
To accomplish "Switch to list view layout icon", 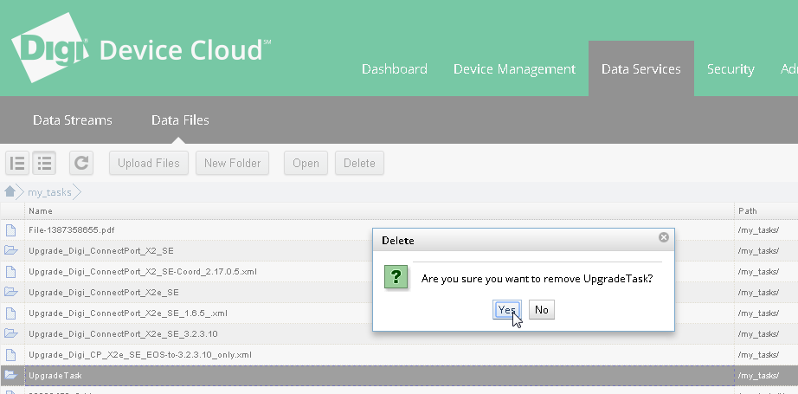I will click(44, 163).
